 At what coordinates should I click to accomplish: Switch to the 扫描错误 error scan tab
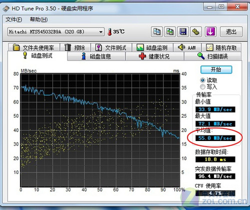tap(212, 56)
